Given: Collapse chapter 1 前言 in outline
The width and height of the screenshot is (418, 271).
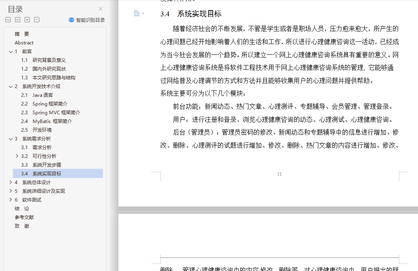Looking at the screenshot, I should (11, 52).
